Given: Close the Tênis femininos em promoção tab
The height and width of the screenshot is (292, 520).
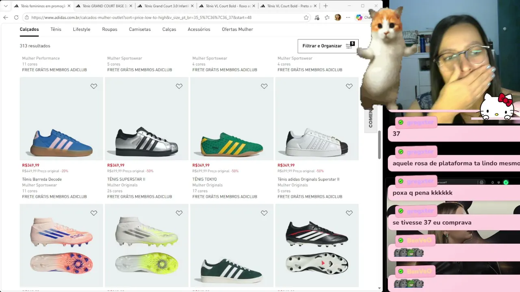Looking at the screenshot, I should (x=69, y=6).
